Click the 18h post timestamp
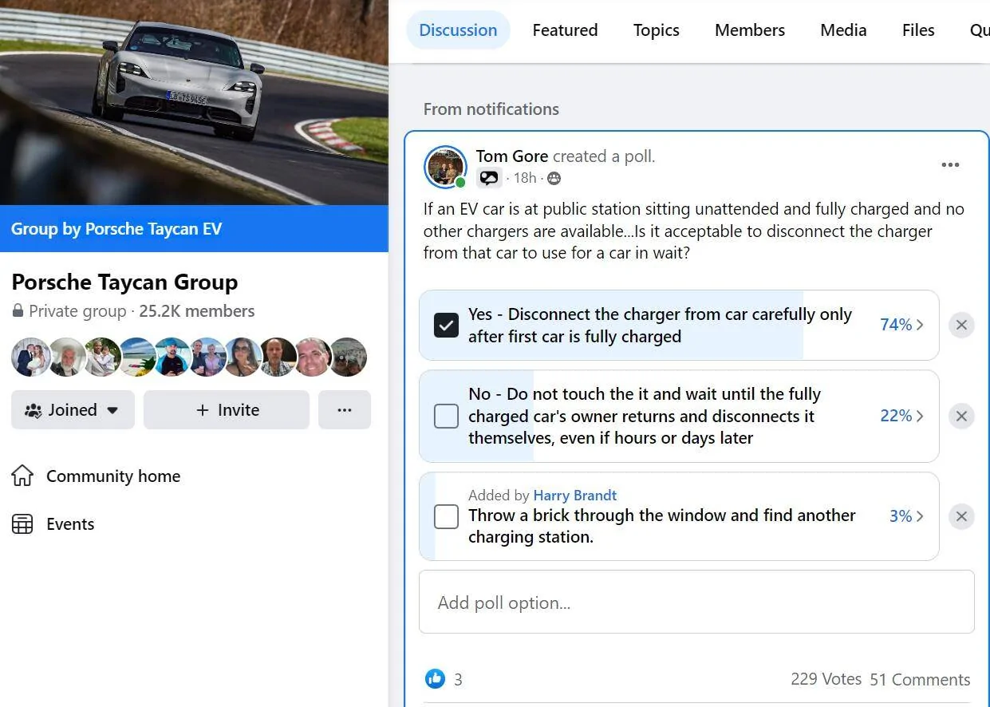The width and height of the screenshot is (990, 707). click(x=525, y=178)
